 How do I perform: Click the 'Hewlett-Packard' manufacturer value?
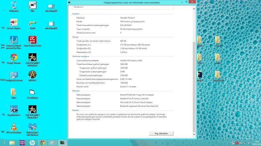(x=127, y=18)
